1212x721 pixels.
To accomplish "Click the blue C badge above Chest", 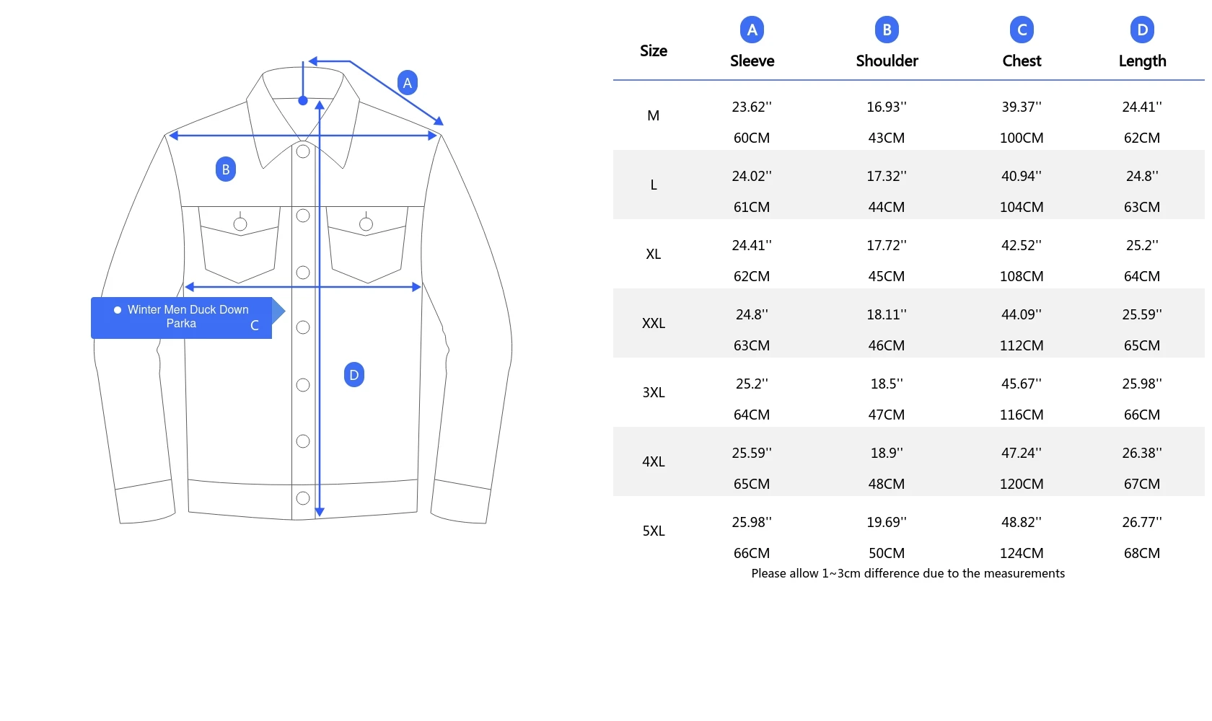I will coord(1022,30).
